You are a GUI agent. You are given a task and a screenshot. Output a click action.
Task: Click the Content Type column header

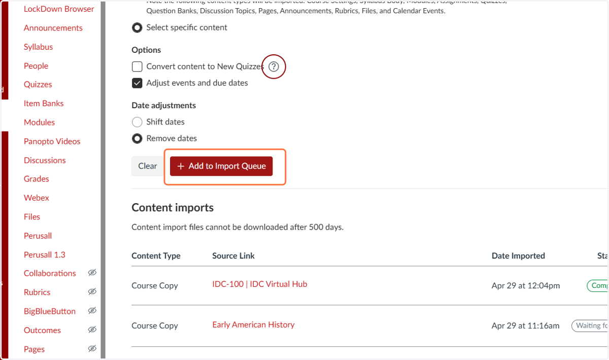tap(156, 256)
